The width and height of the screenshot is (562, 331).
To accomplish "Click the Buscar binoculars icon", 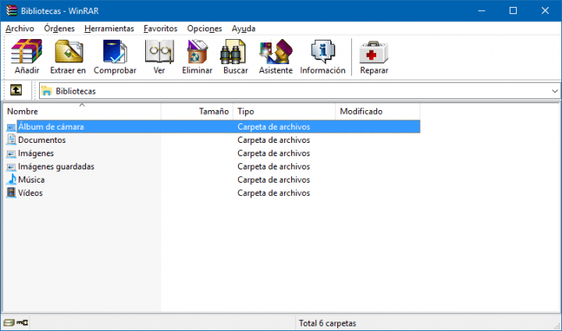I will [x=233, y=52].
